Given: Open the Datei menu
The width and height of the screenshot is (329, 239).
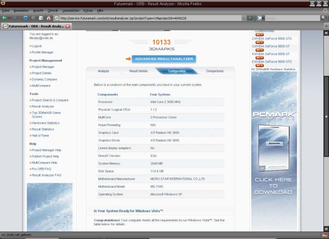Looking at the screenshot, I should pyautogui.click(x=6, y=11).
